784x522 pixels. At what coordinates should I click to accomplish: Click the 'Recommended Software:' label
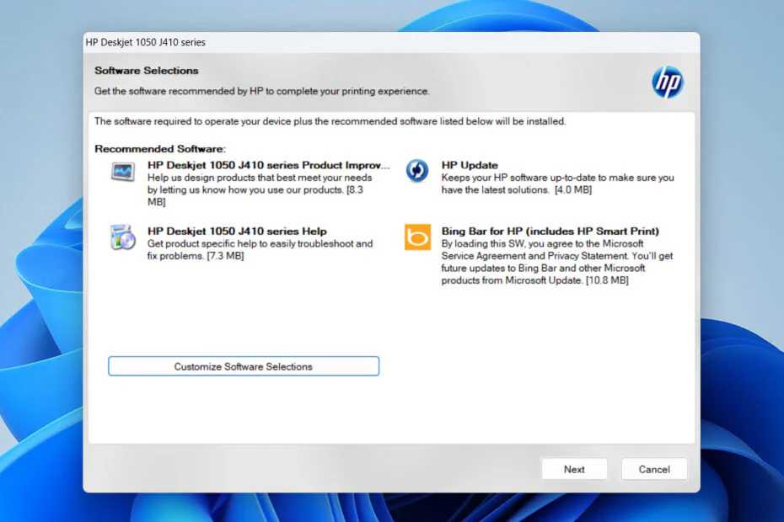[x=160, y=149]
